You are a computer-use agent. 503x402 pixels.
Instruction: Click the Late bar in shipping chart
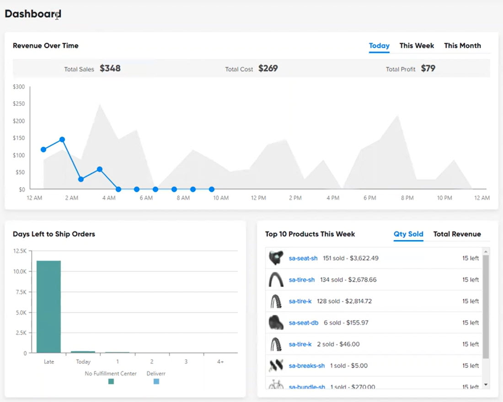(x=48, y=306)
